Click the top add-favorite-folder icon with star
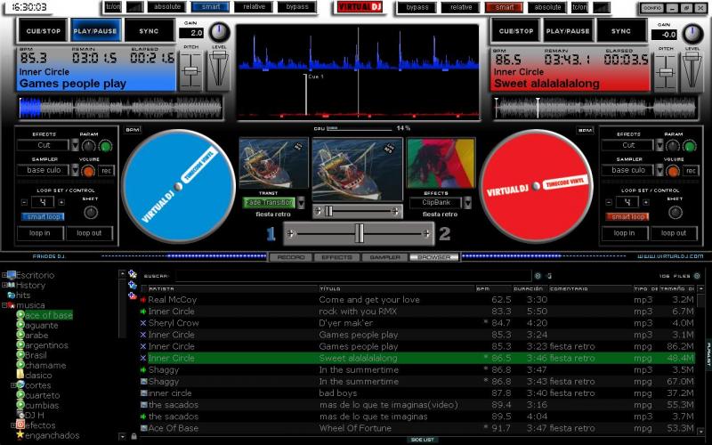The image size is (712, 445). tap(132, 274)
